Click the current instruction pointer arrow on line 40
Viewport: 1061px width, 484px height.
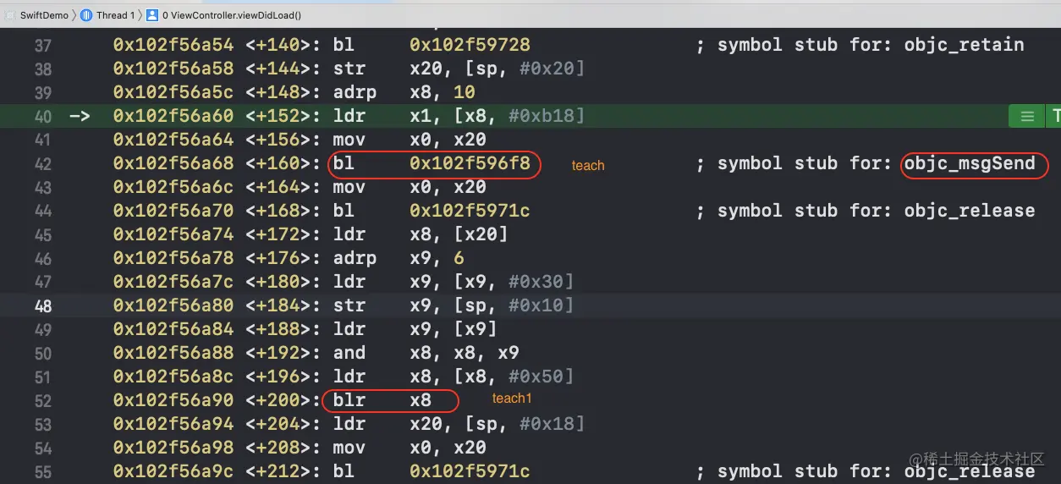80,116
